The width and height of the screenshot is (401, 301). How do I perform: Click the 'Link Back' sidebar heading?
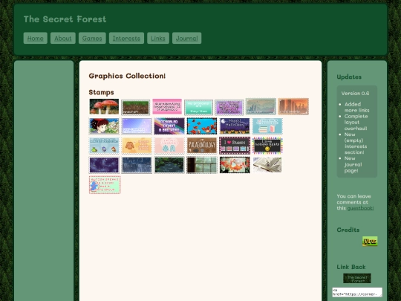351,267
